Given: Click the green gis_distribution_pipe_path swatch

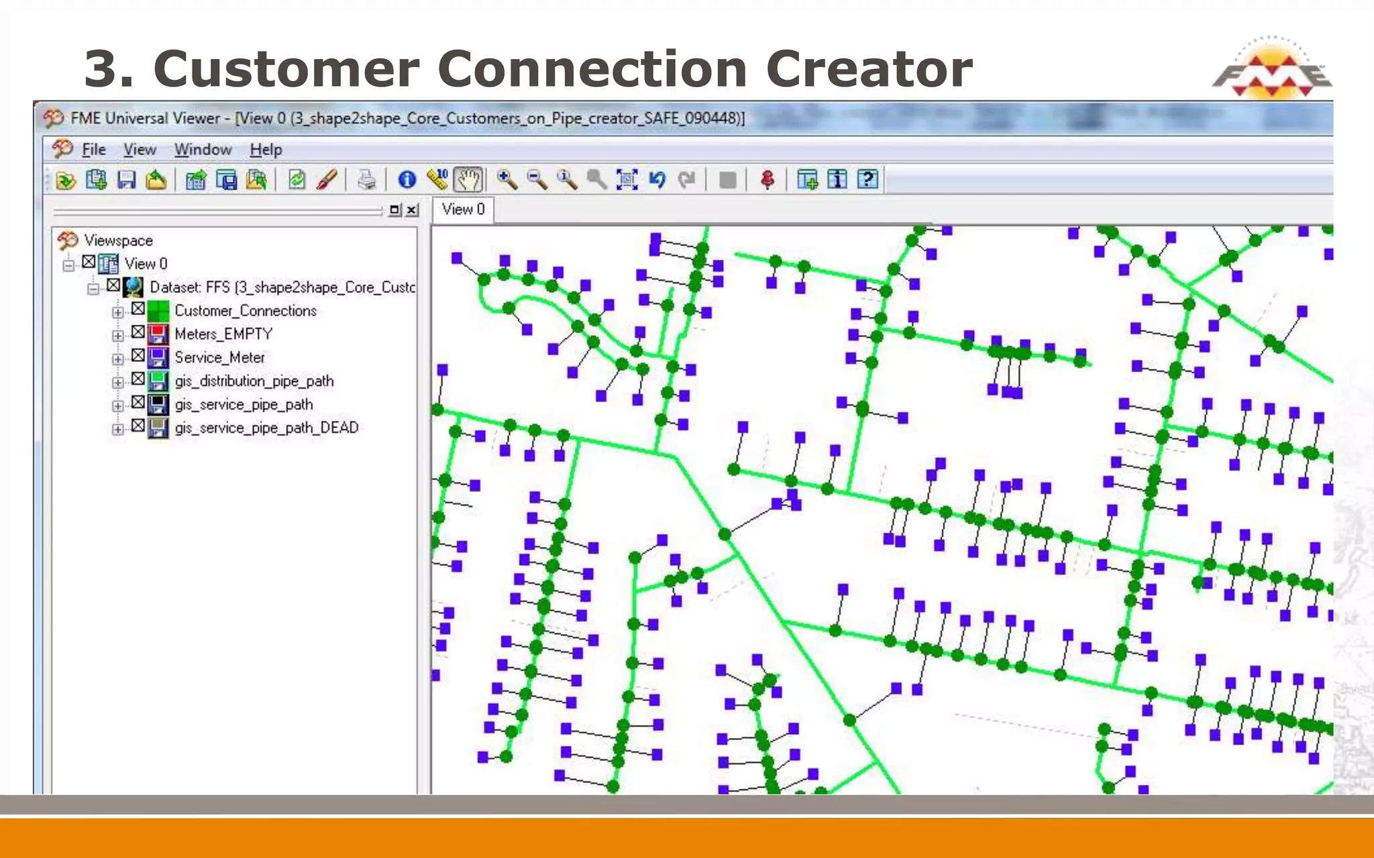Looking at the screenshot, I should click(x=158, y=381).
